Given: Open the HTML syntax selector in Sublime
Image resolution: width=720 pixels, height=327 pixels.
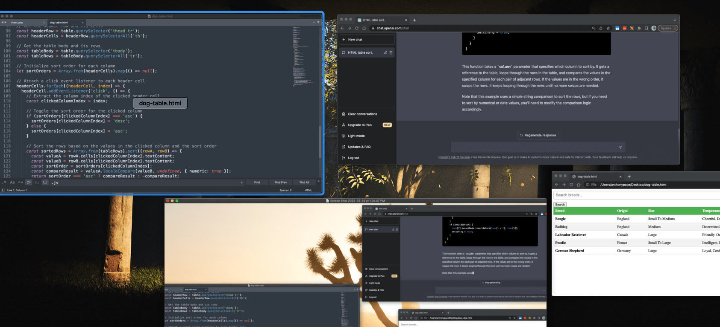Looking at the screenshot, I should [308, 190].
